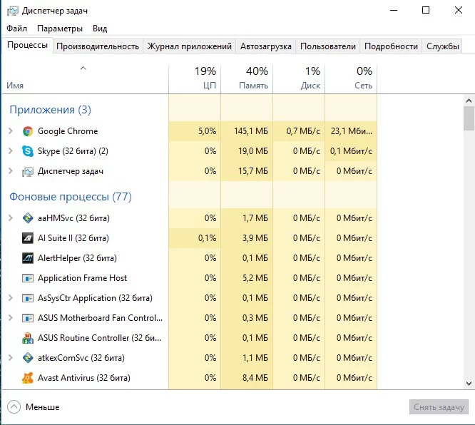Click the Google Chrome process icon
475x425 pixels.
coord(28,131)
